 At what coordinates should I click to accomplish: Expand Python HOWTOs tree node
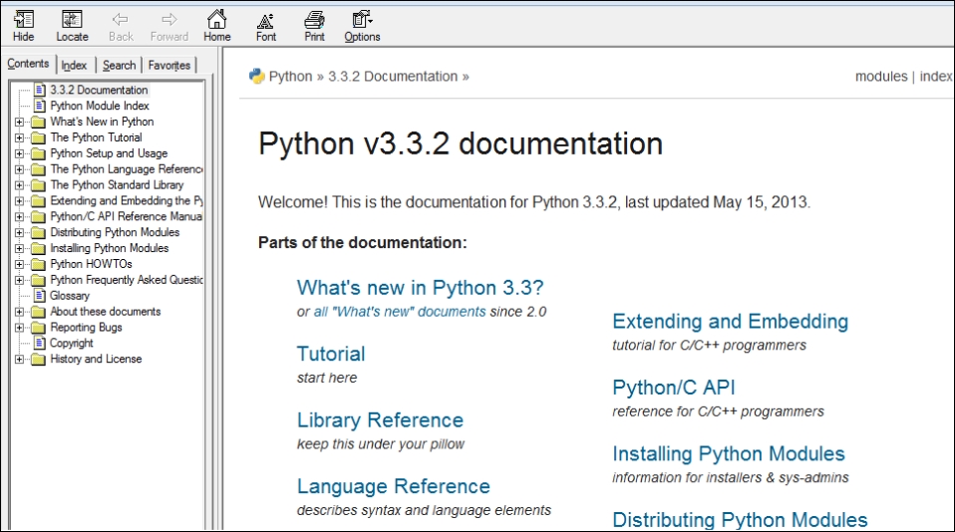point(20,264)
